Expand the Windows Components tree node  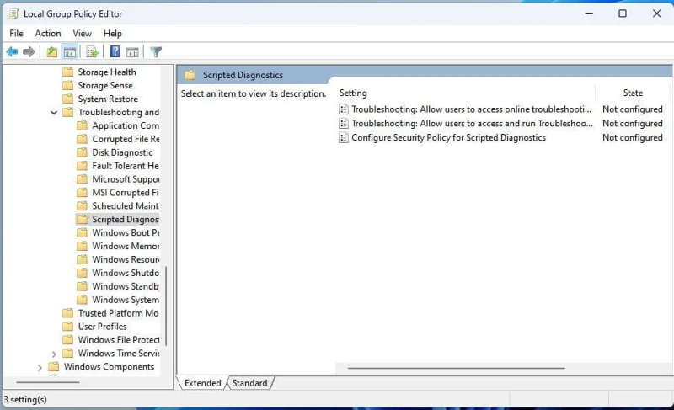[x=40, y=367]
